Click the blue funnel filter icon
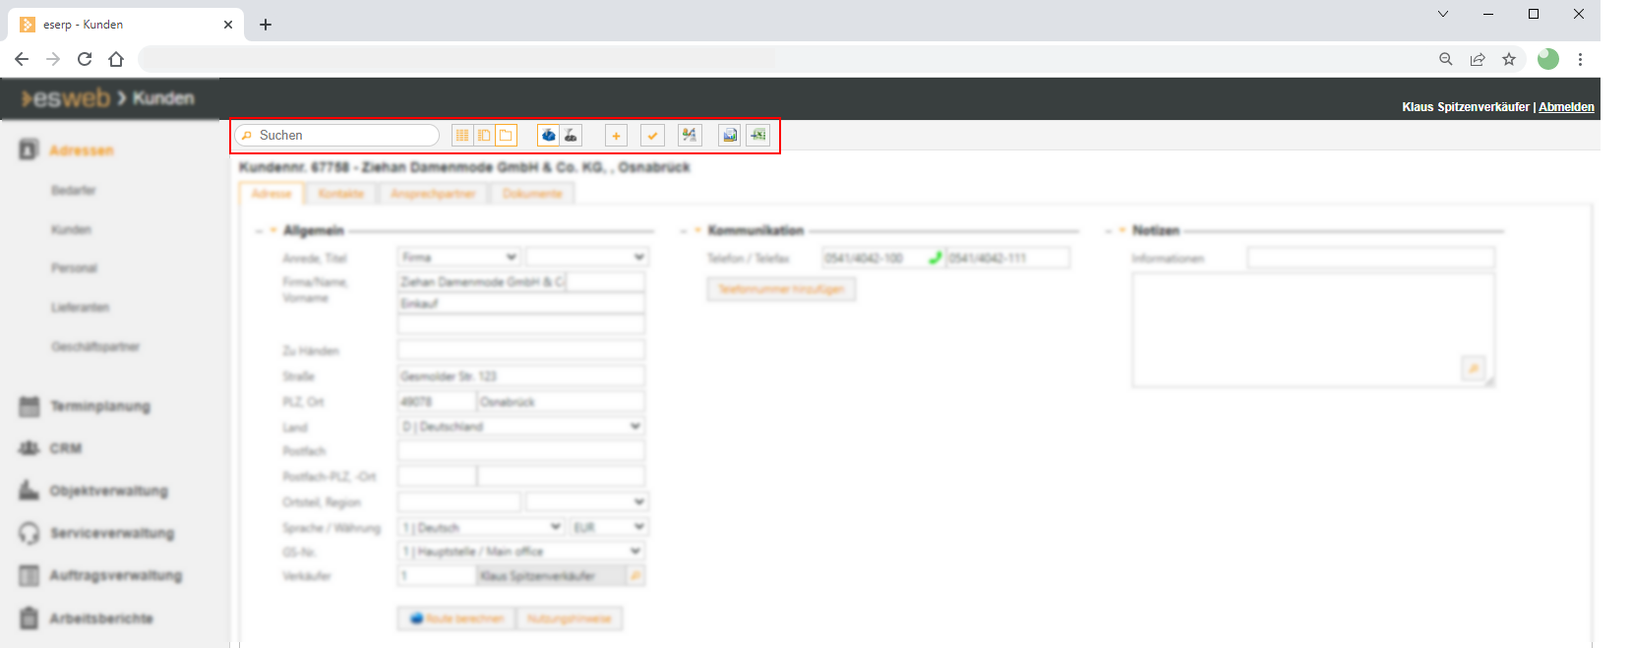1631x648 pixels. [549, 136]
